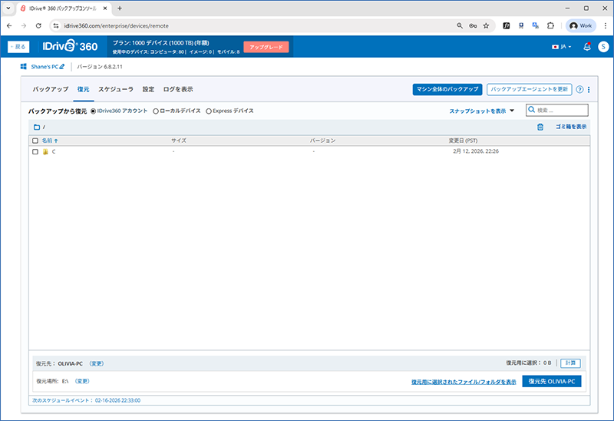The image size is (614, 421).
Task: Switch to the スケジューラ tab
Action: [116, 89]
